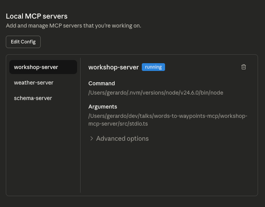The width and height of the screenshot is (265, 207).
Task: Open schema-server in the server list
Action: (43, 98)
